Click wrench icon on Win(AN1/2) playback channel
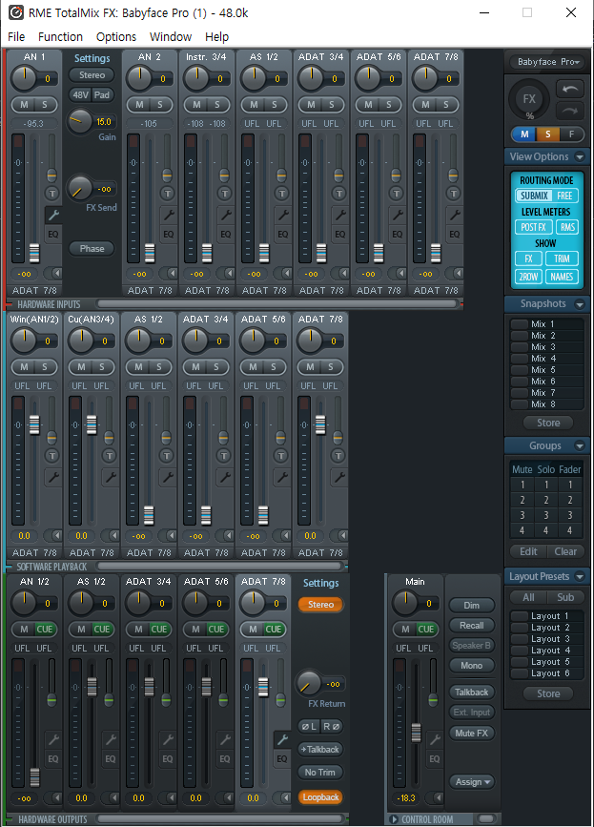This screenshot has width=594, height=827. coord(52,477)
